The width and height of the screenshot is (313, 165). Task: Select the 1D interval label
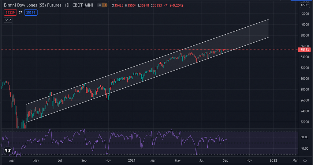(x=67, y=5)
